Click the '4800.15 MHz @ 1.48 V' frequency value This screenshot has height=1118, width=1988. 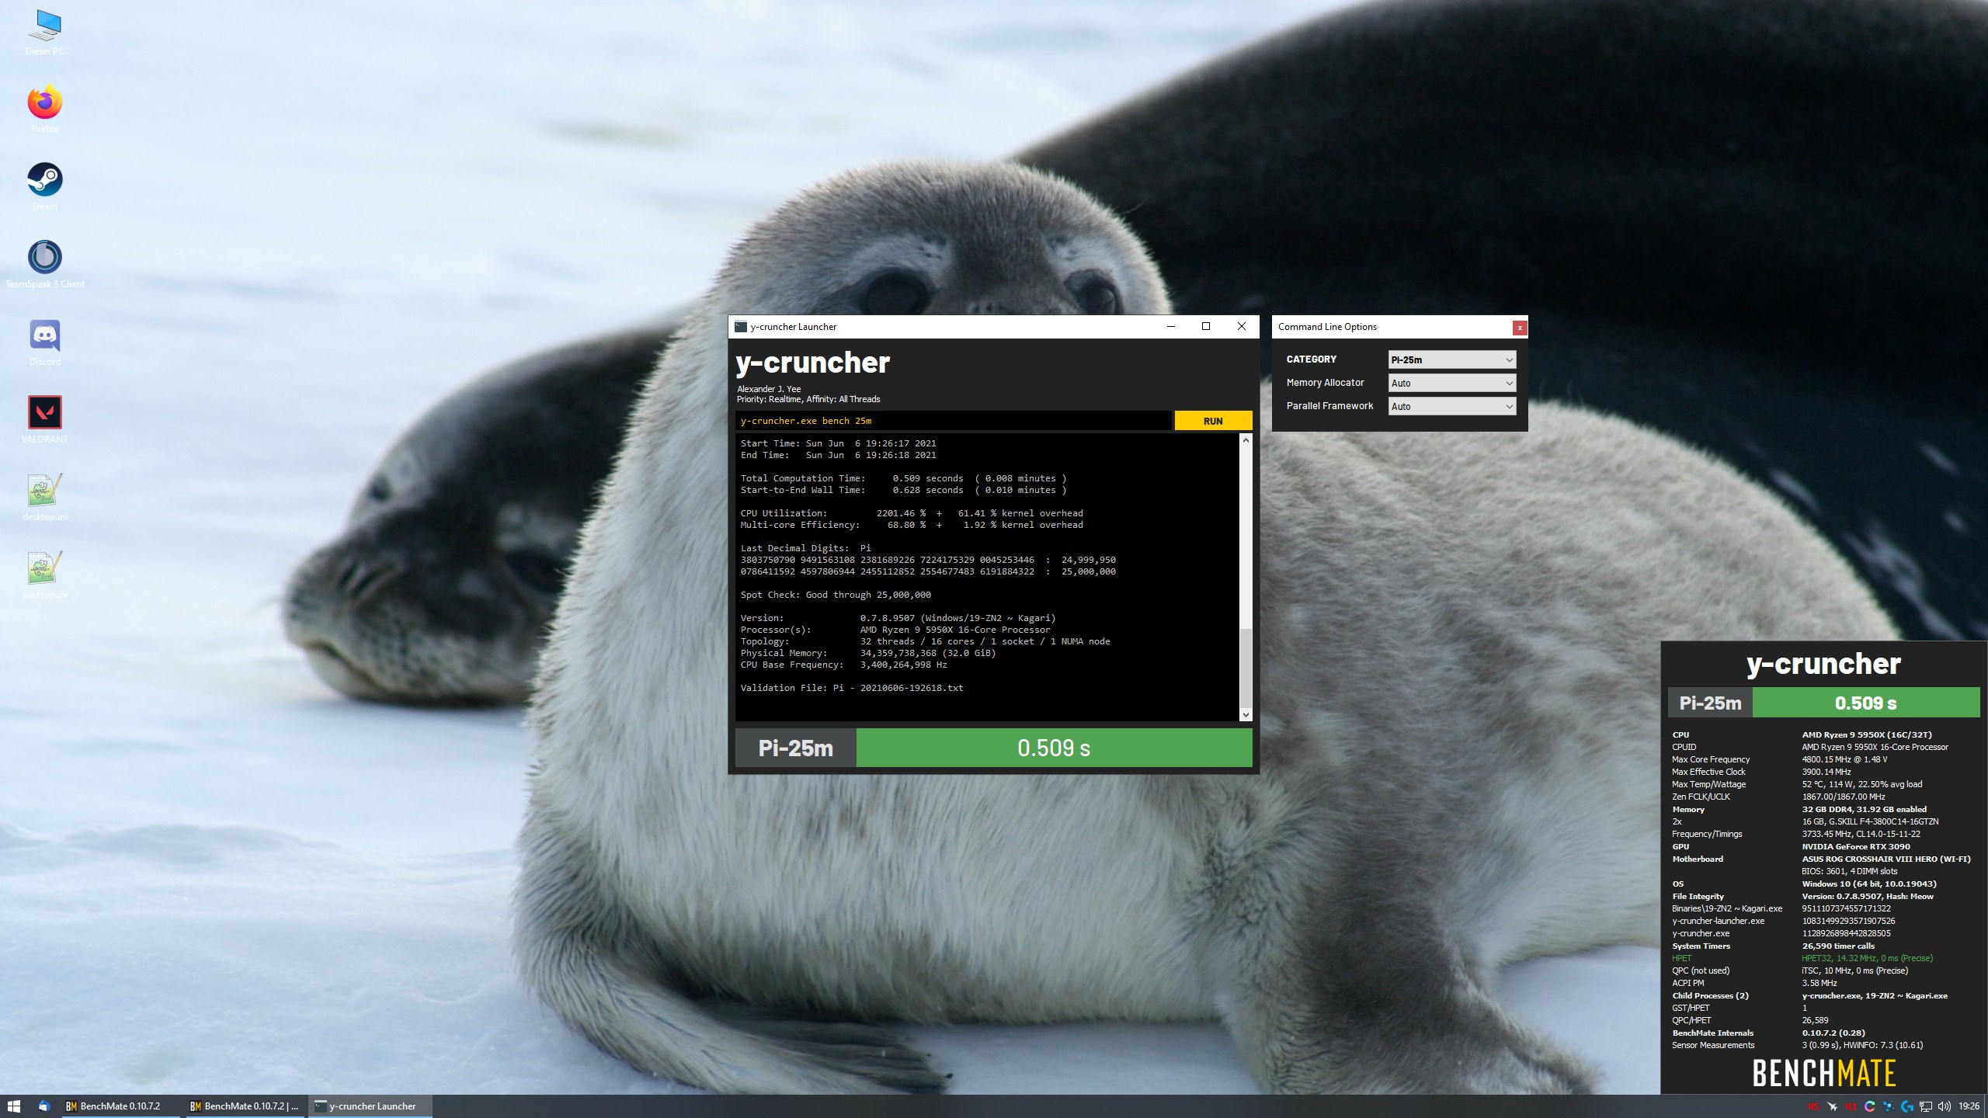1844,759
